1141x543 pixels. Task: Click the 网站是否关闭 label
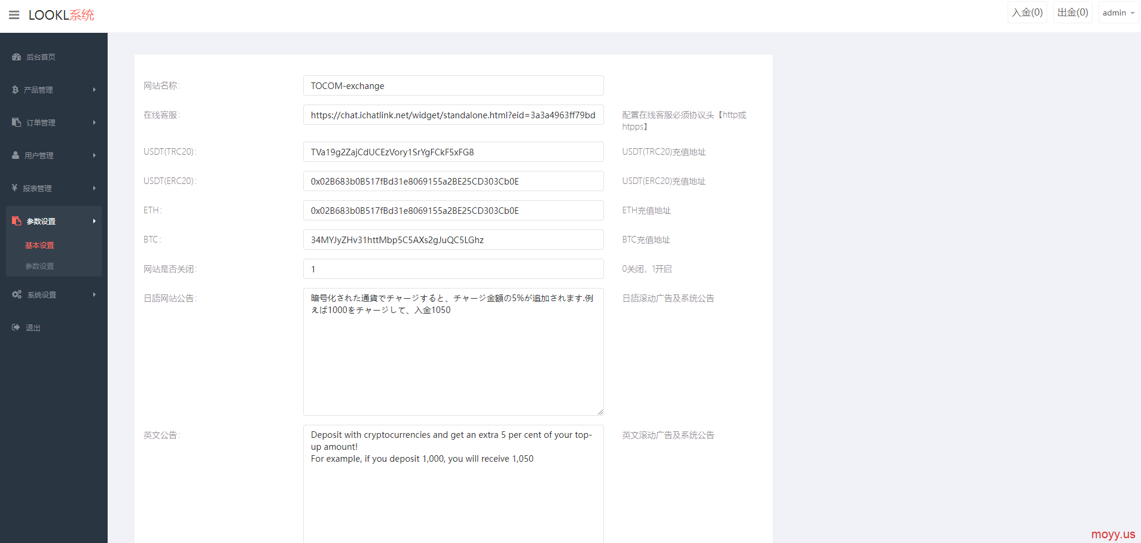tap(170, 269)
